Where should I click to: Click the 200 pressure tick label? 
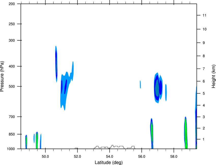pyautogui.click(x=12, y=4)
